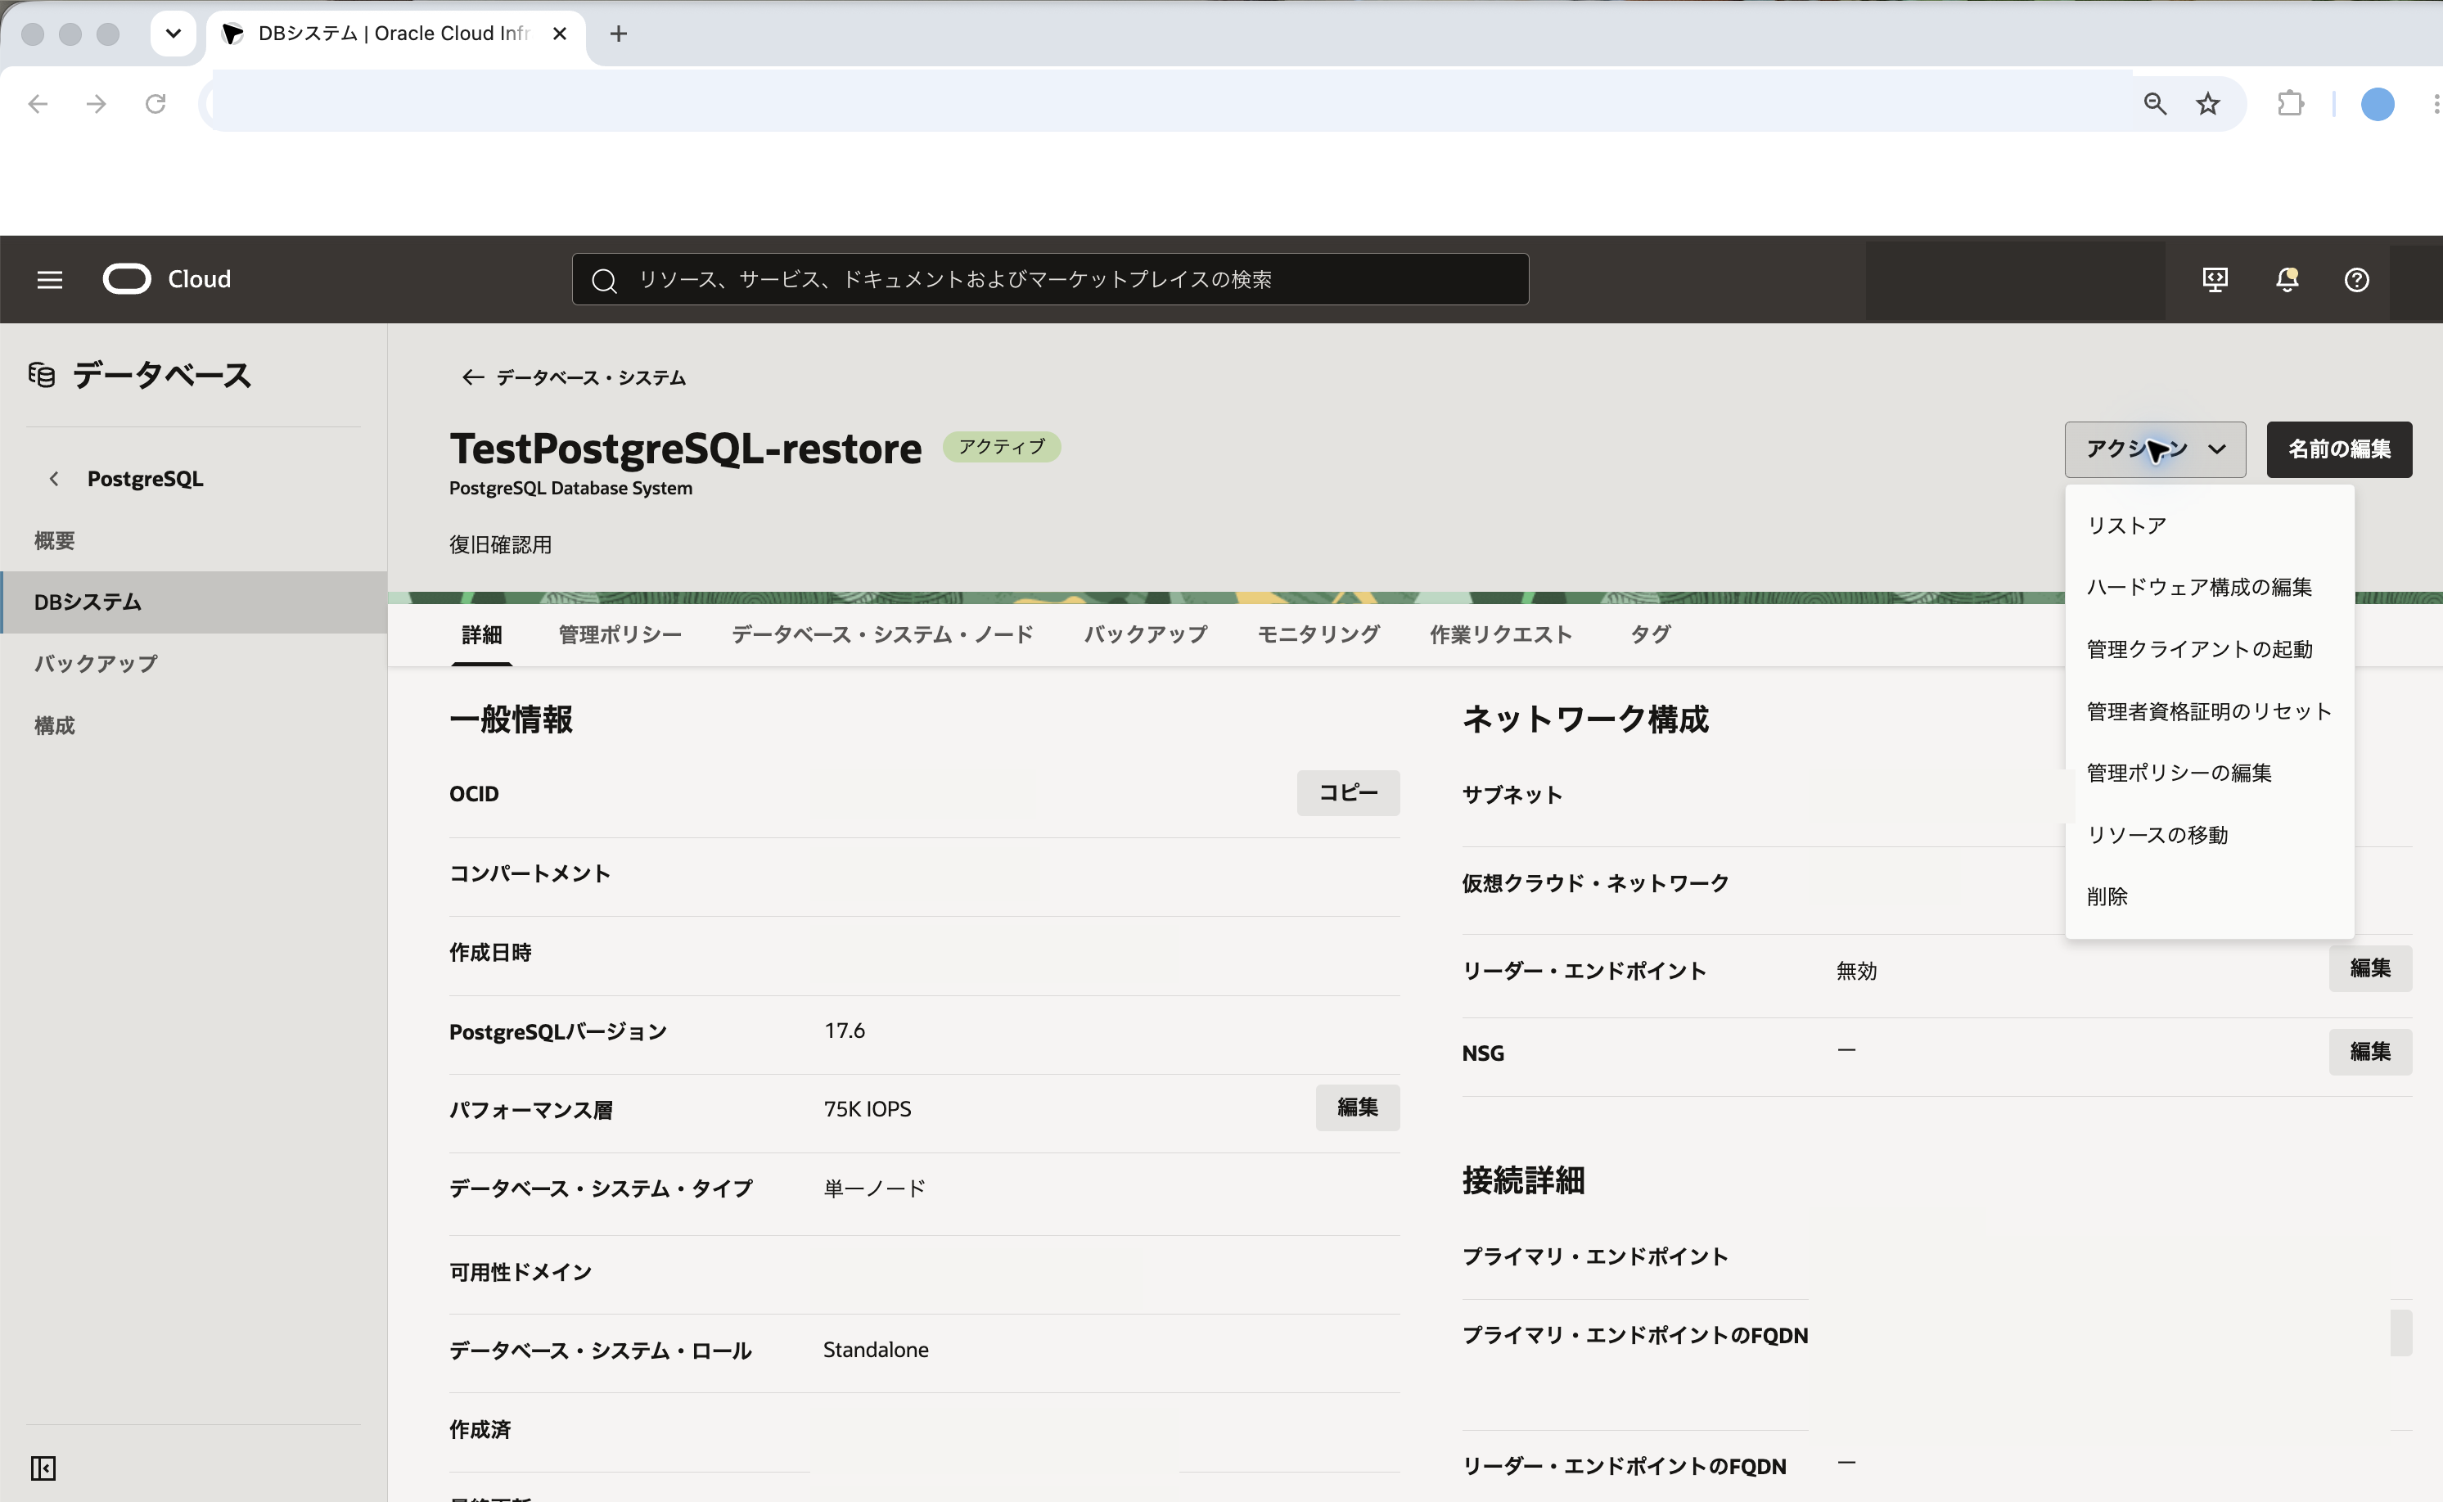Screen dimensions: 2443x1502
Task: Click the TestPostgreSQL-restore title
Action: click(x=685, y=449)
